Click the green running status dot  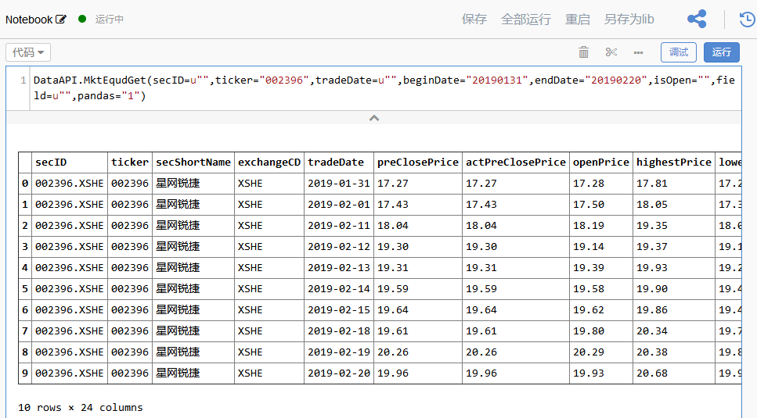click(x=82, y=19)
